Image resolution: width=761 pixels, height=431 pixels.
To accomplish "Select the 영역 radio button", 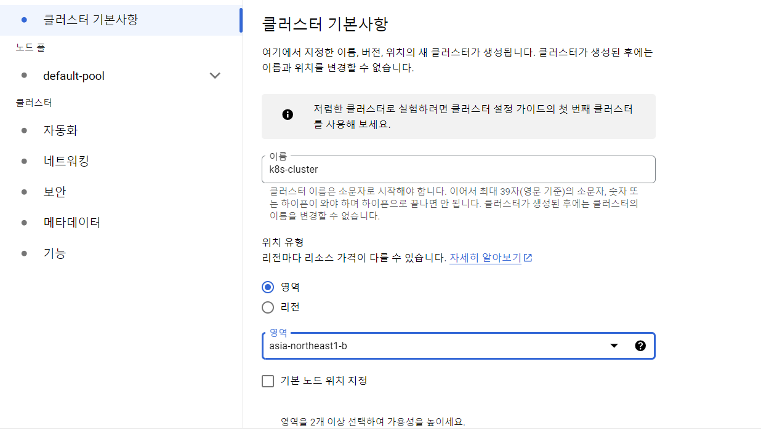I will coord(268,287).
